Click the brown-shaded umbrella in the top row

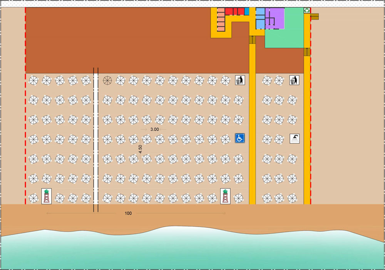[x=107, y=80]
